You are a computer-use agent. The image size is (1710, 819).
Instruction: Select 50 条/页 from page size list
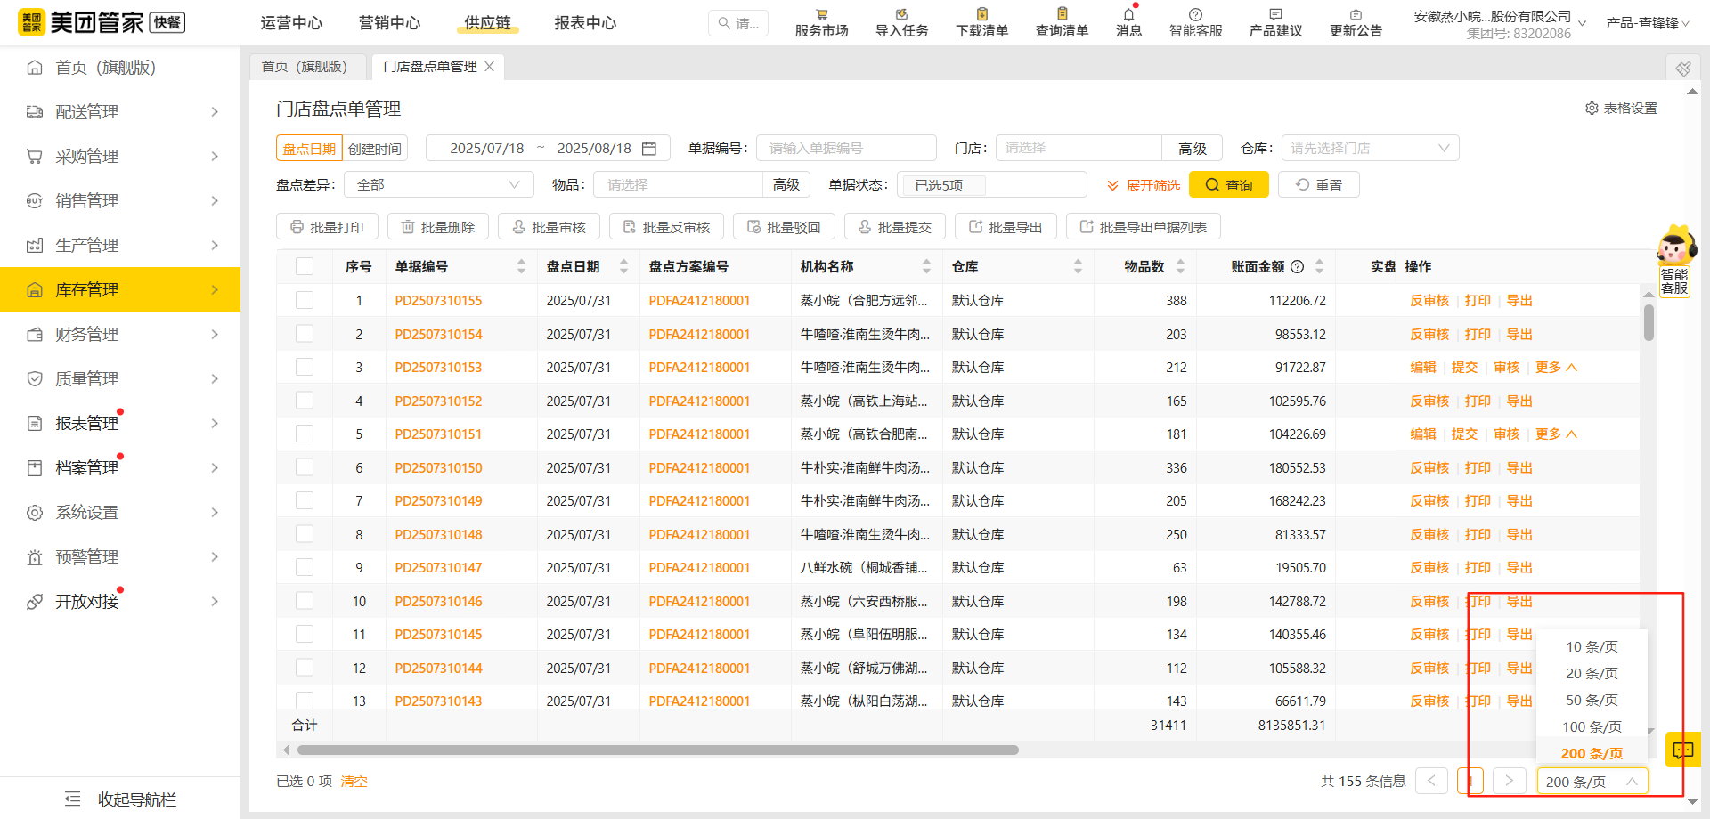1592,701
